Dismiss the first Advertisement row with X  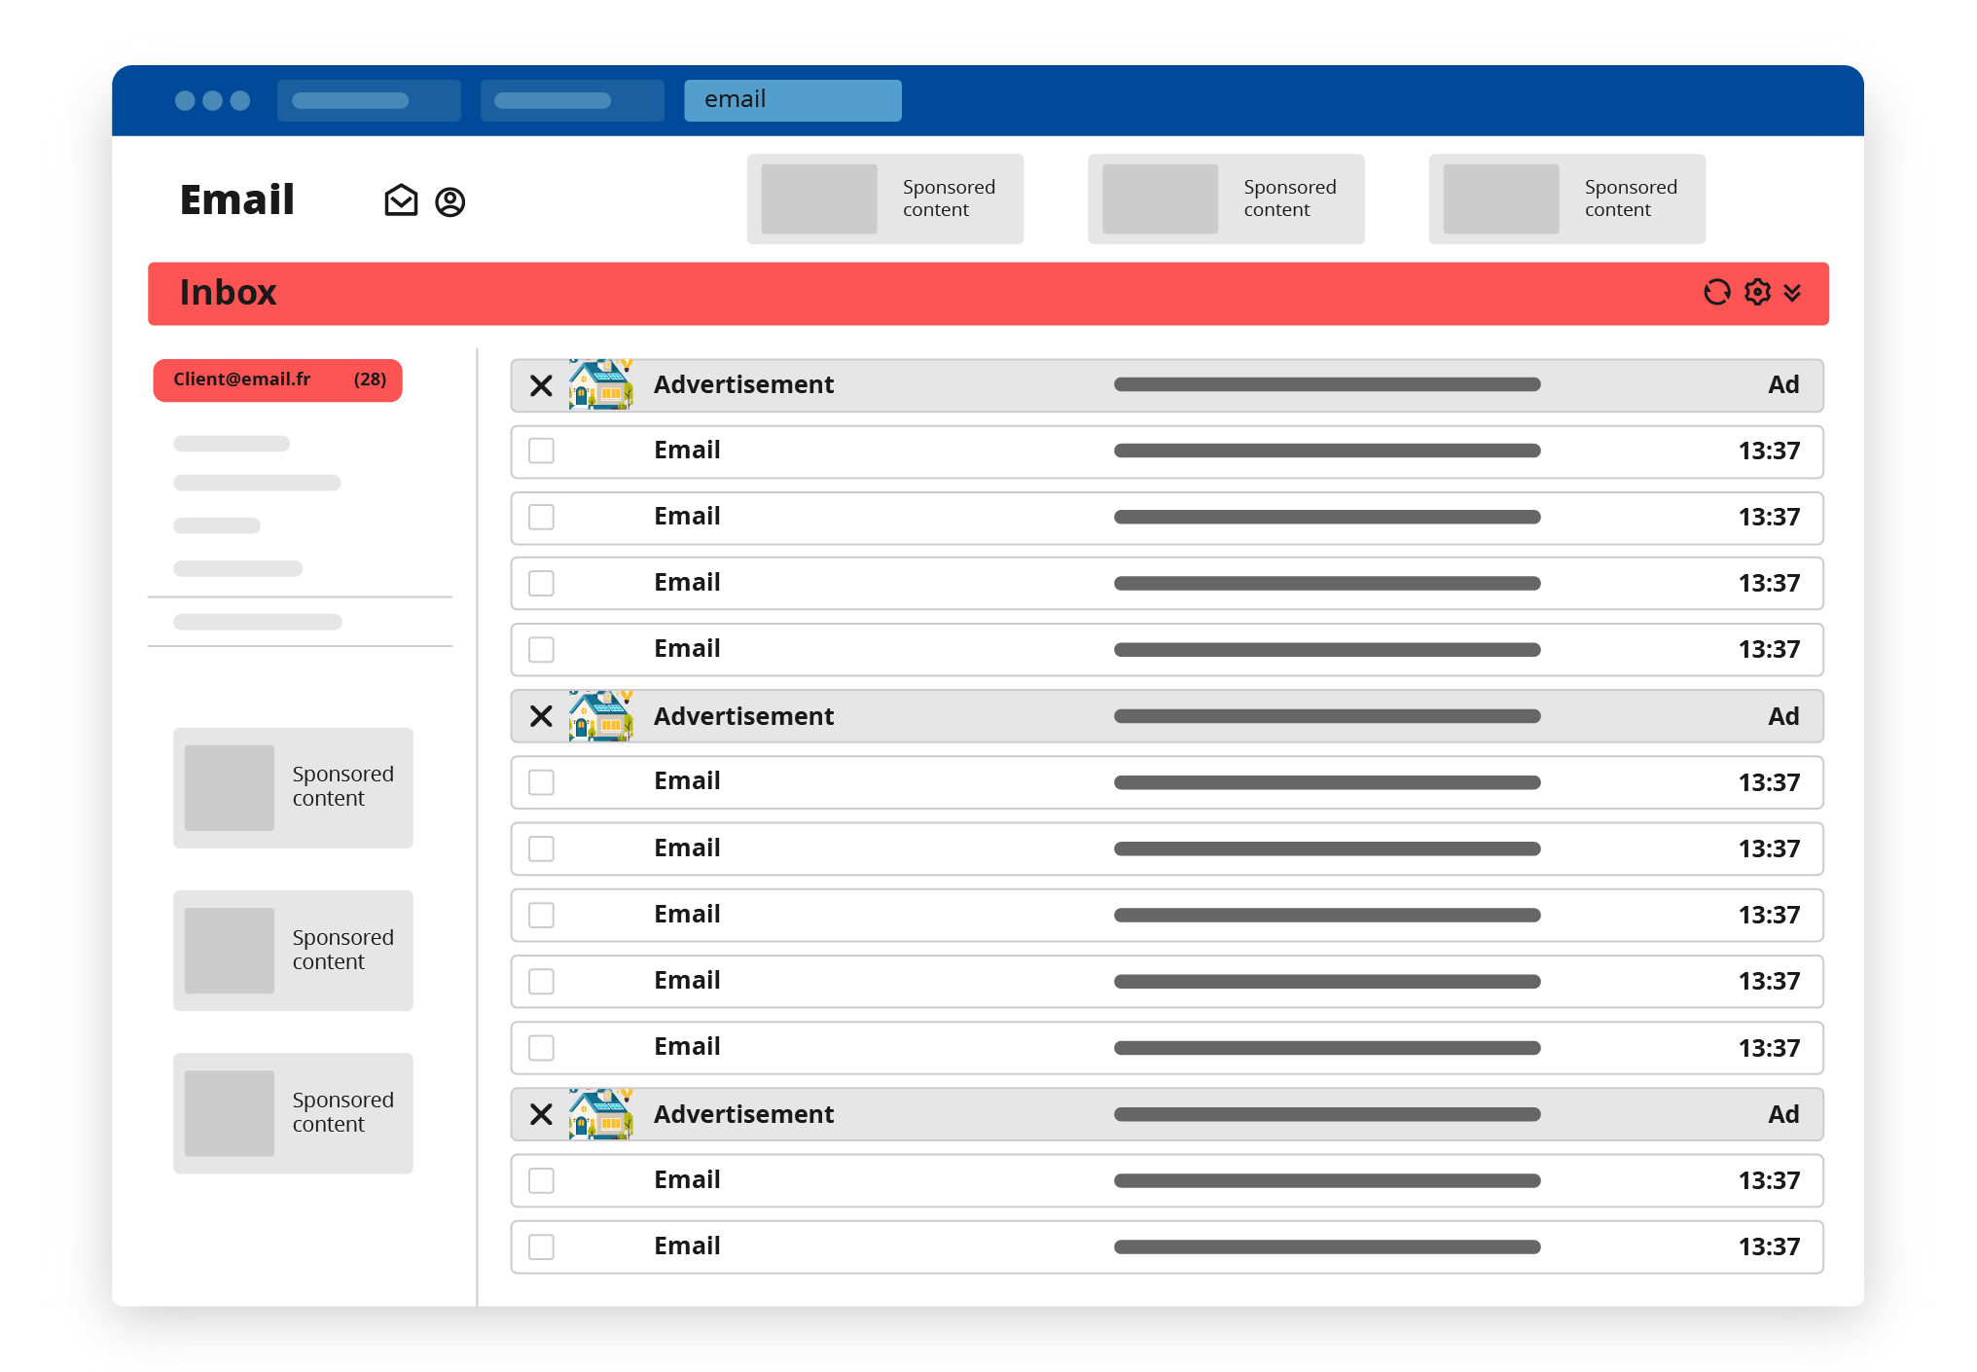(x=541, y=385)
